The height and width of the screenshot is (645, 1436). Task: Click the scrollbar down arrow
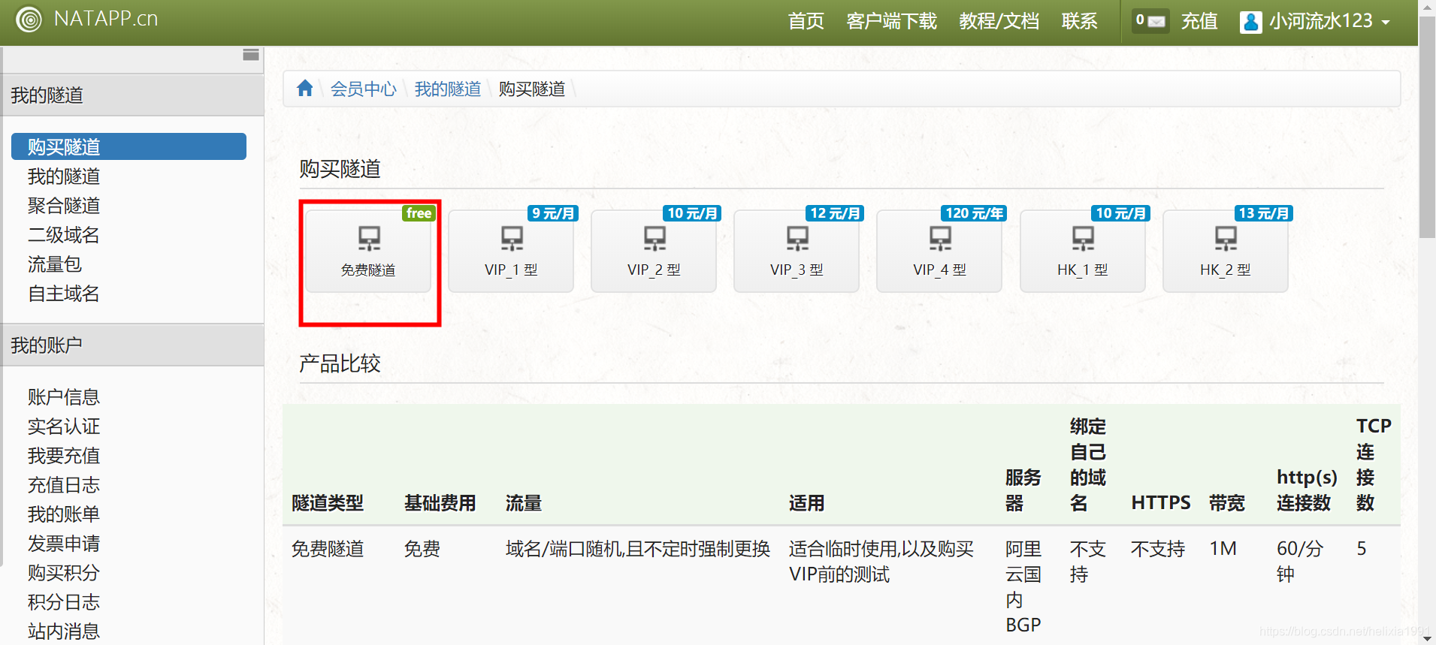pos(1427,637)
